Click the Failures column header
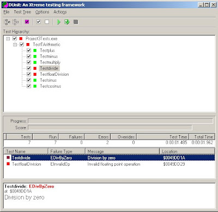The width and height of the screenshot is (218, 212). [71, 137]
